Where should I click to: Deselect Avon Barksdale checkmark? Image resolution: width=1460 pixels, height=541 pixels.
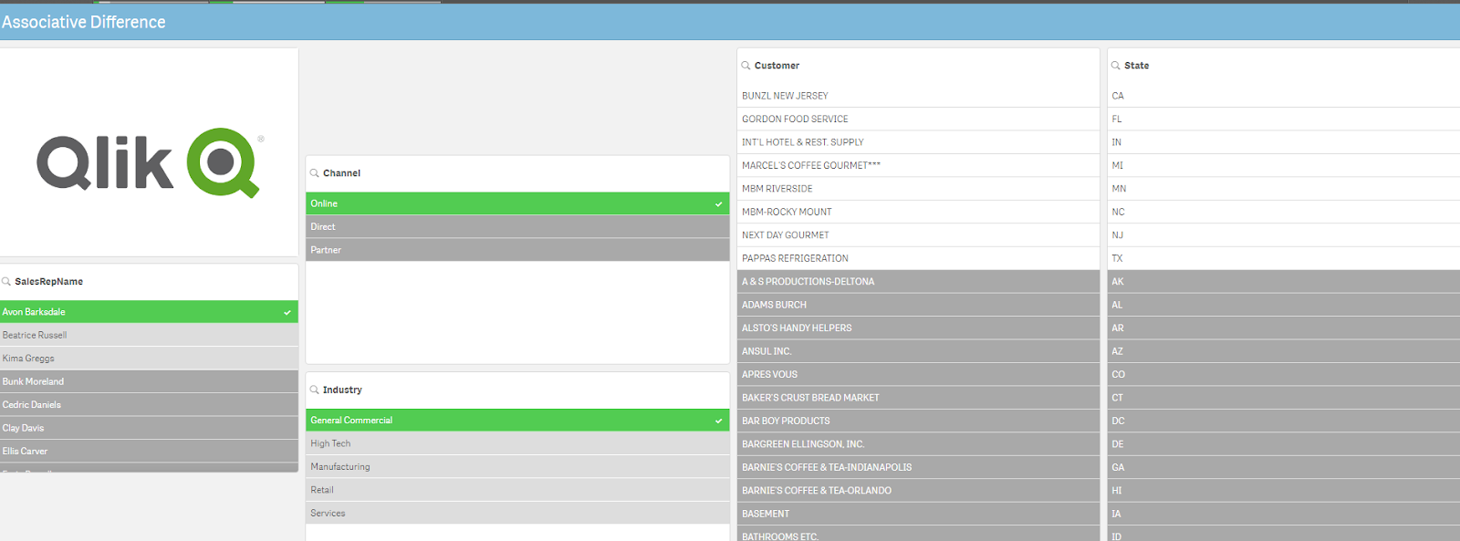click(287, 312)
